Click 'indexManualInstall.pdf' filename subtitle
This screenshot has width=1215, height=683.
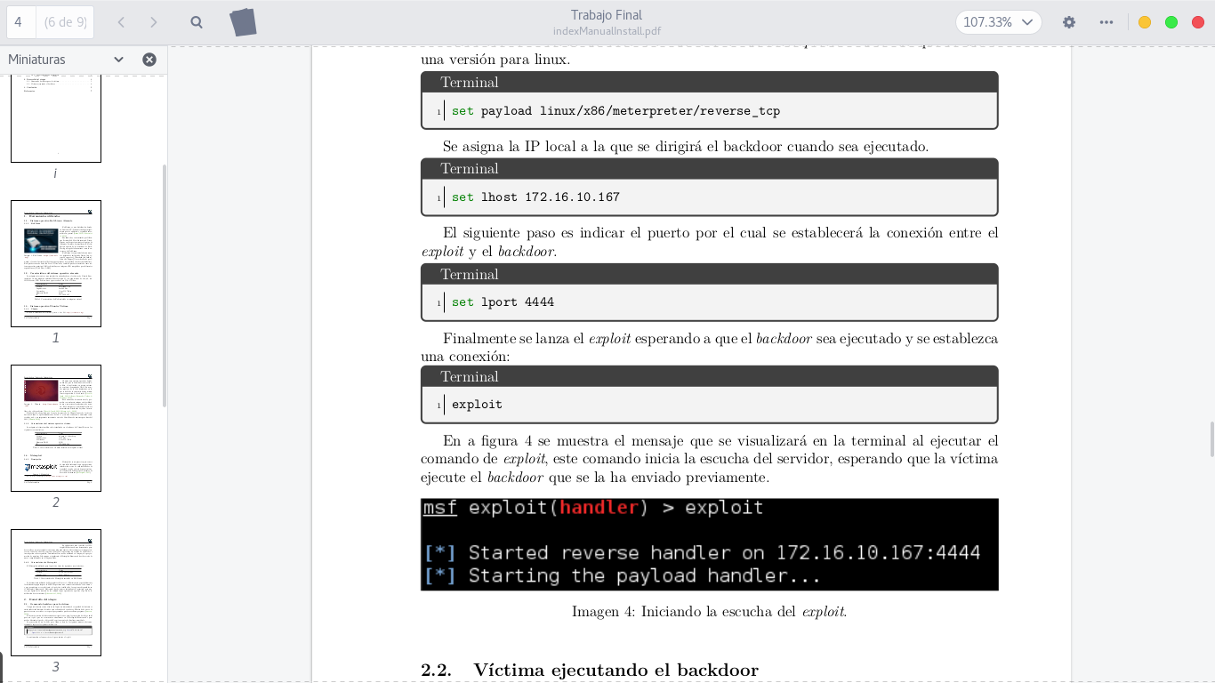click(x=607, y=31)
